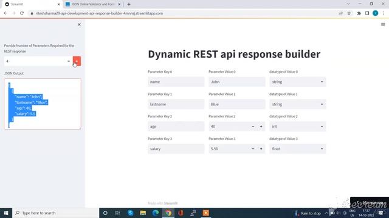Click the browser address bar URL

(99, 13)
